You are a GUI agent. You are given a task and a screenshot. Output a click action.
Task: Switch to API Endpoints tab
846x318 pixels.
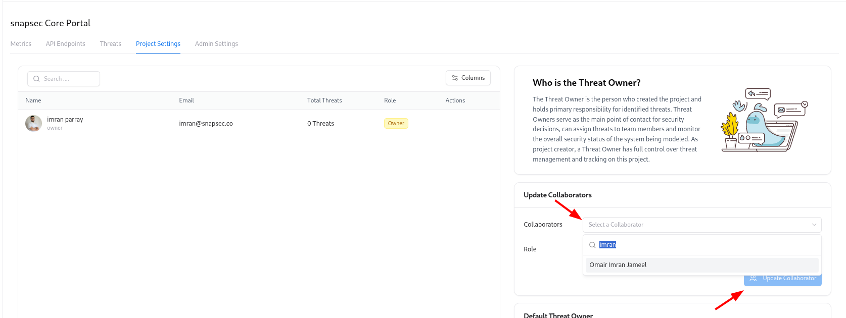click(66, 44)
